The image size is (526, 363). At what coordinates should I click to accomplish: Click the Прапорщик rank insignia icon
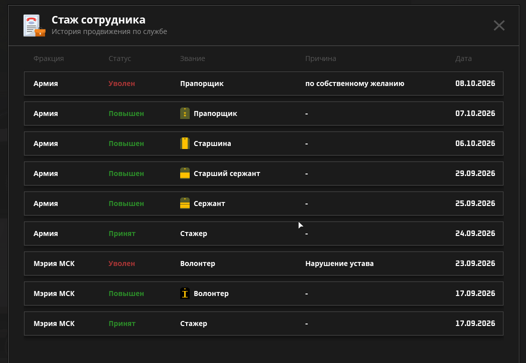(x=185, y=113)
